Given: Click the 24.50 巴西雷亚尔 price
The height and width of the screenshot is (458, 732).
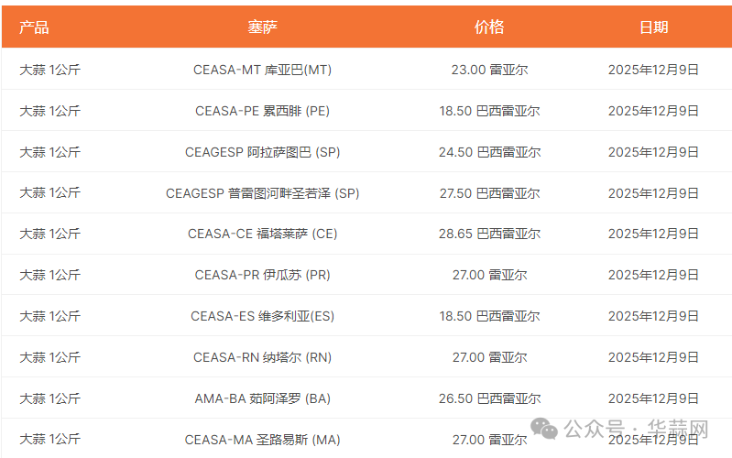Looking at the screenshot, I should click(x=489, y=152).
